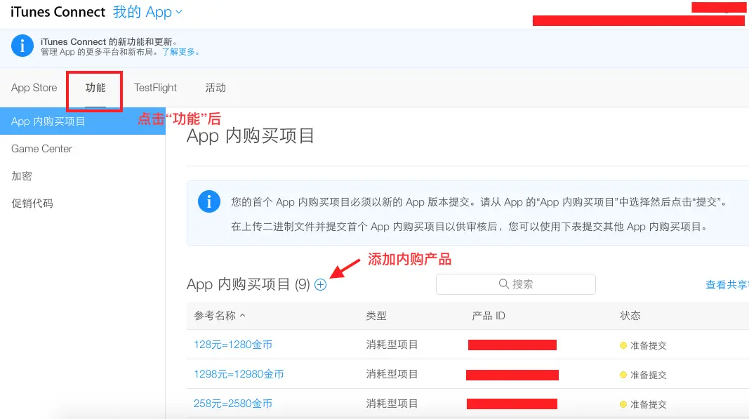This screenshot has height=419, width=749.
Task: Click the 查看共享 link at right
Action: 727,285
